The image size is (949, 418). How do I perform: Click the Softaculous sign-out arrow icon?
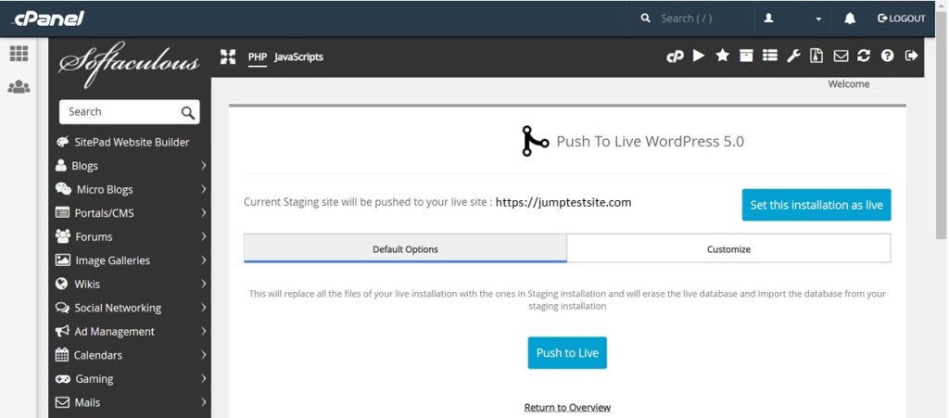coord(912,56)
